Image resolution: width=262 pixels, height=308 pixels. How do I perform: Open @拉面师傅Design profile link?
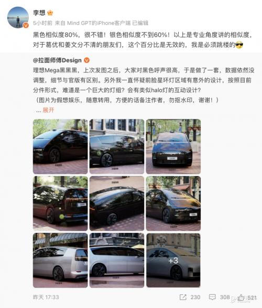57,60
